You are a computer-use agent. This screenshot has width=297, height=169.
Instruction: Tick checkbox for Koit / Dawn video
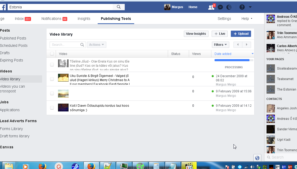click(x=52, y=108)
